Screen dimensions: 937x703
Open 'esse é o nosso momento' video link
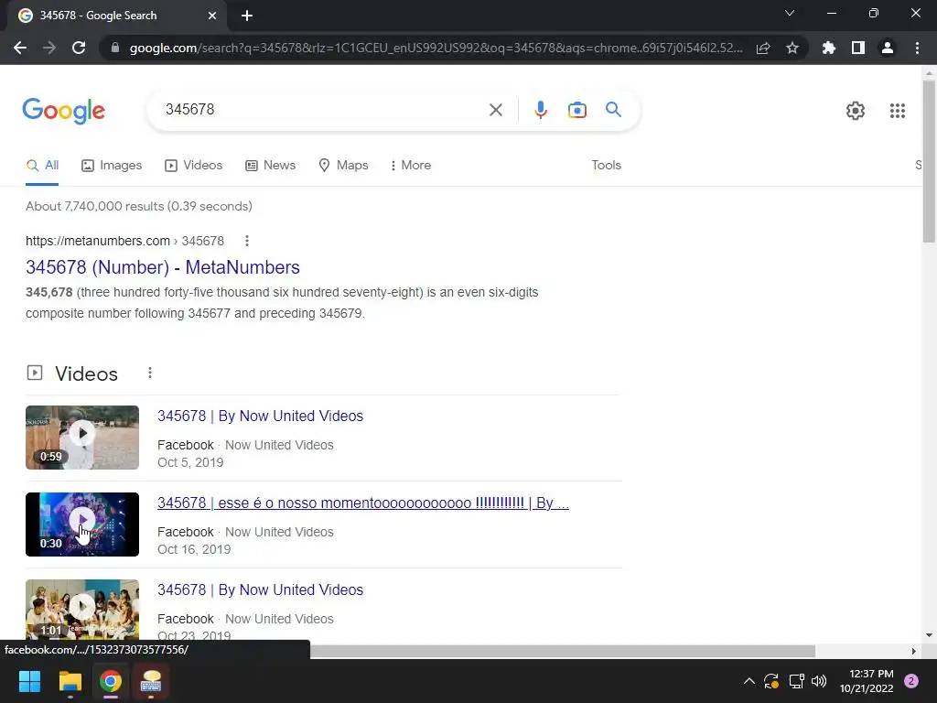point(363,503)
